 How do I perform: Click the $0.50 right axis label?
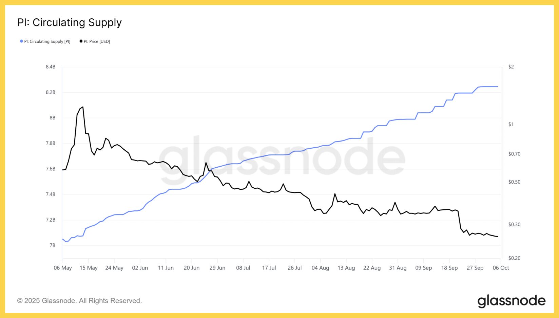514,182
